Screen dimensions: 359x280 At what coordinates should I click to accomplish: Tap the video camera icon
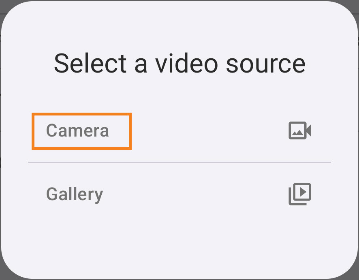tap(300, 130)
